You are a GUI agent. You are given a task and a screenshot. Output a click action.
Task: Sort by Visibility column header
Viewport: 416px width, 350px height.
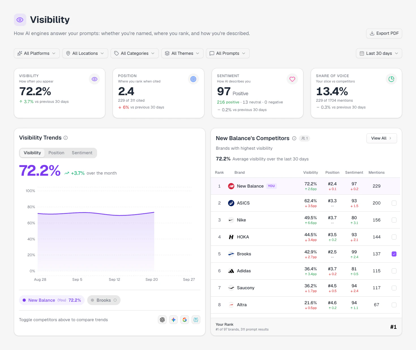coord(310,173)
